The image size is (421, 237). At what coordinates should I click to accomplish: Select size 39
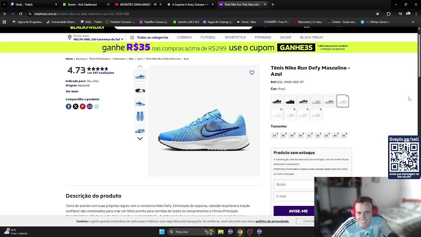click(x=291, y=136)
